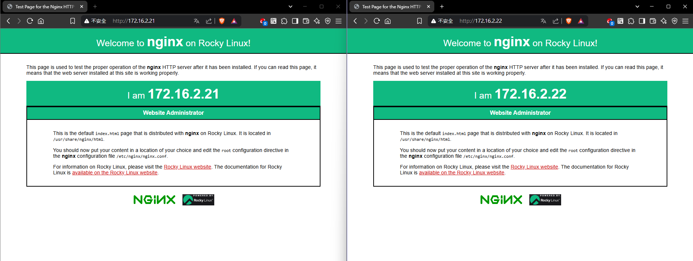Click translate page icon in left address bar
This screenshot has width=693, height=261.
coord(197,21)
